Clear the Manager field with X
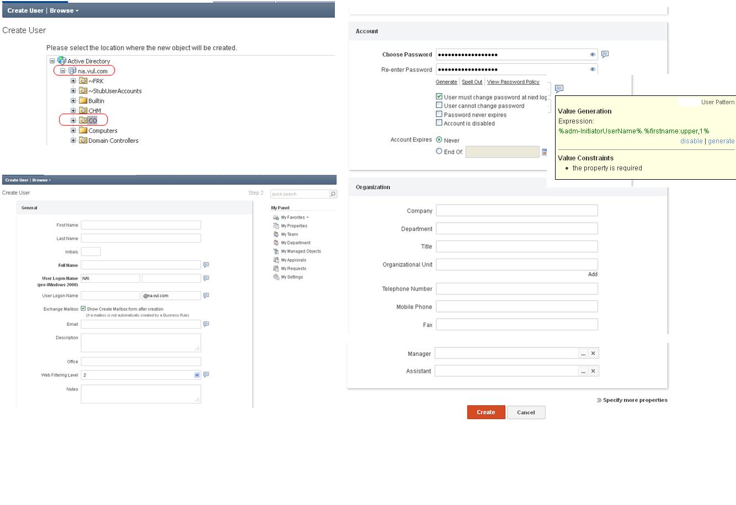736x505 pixels. click(x=593, y=353)
